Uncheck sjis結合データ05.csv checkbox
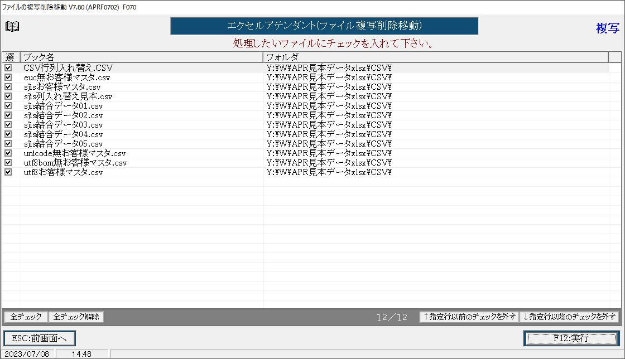 point(8,144)
